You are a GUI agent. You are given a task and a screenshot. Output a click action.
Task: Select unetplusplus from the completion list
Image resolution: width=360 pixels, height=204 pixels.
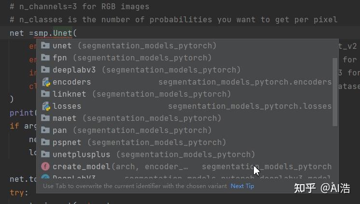pyautogui.click(x=82, y=154)
